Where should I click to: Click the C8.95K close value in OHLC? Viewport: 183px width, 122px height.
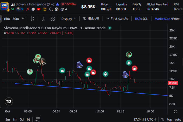[x=43, y=33]
